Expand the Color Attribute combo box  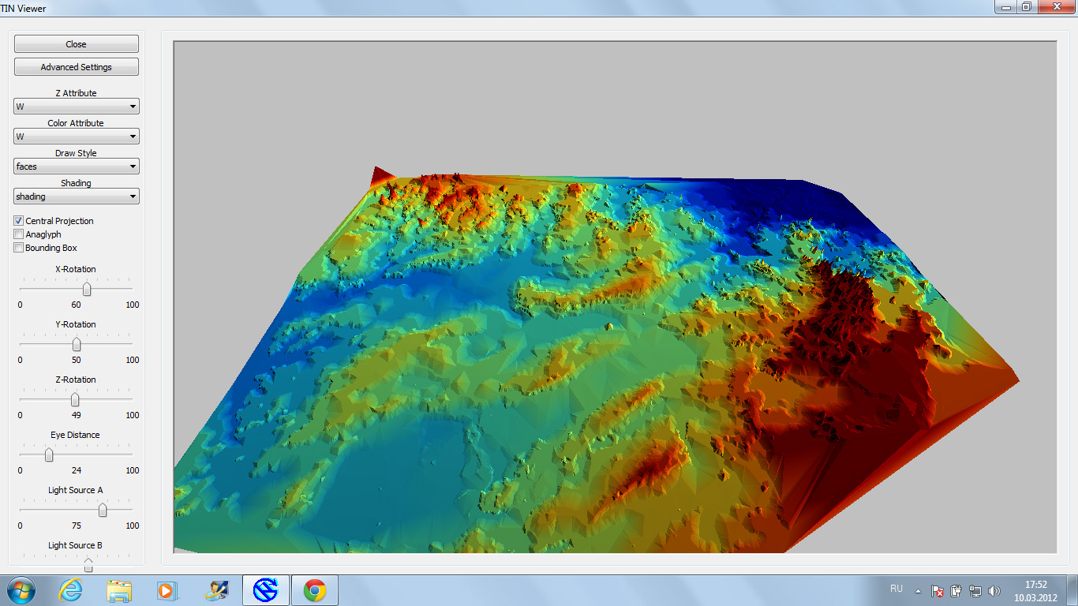(77, 137)
